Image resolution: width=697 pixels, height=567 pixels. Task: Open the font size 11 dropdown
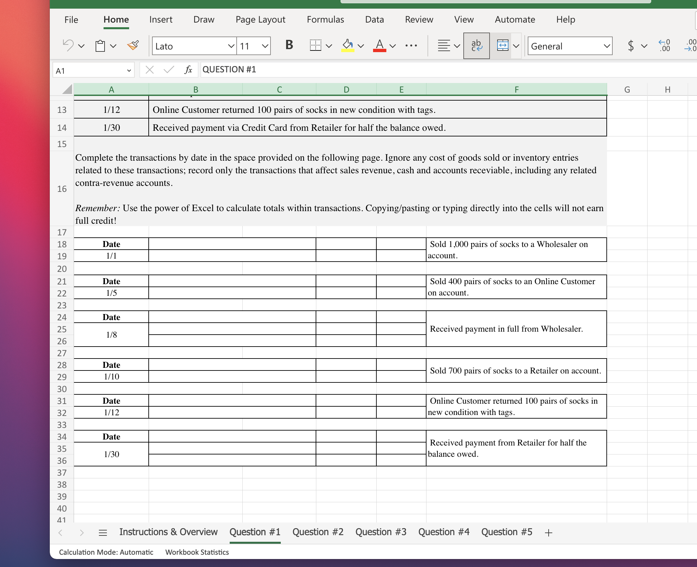click(x=265, y=46)
